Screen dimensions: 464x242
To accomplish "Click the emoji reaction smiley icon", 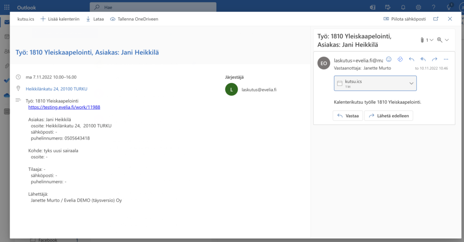I will (388, 59).
